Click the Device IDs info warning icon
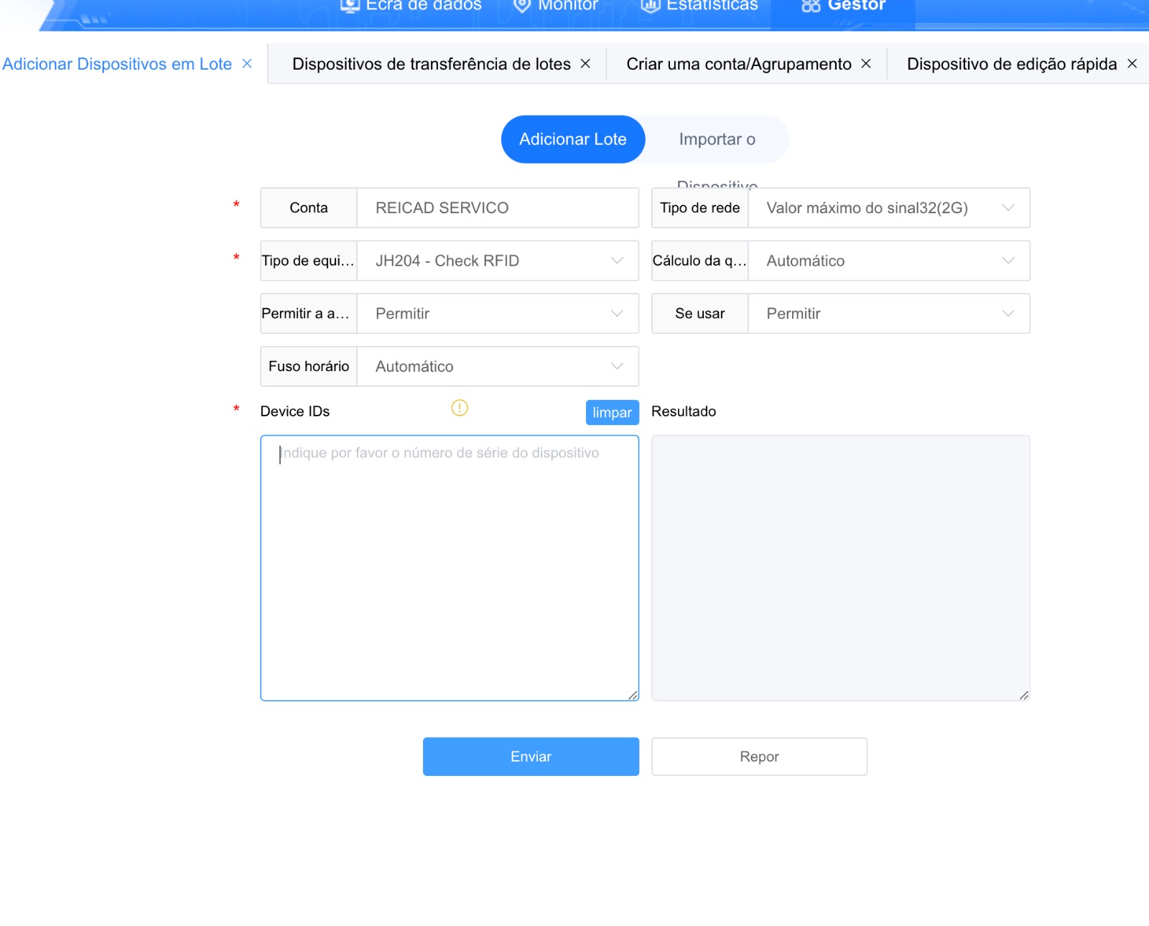Image resolution: width=1149 pixels, height=926 pixels. click(x=460, y=408)
